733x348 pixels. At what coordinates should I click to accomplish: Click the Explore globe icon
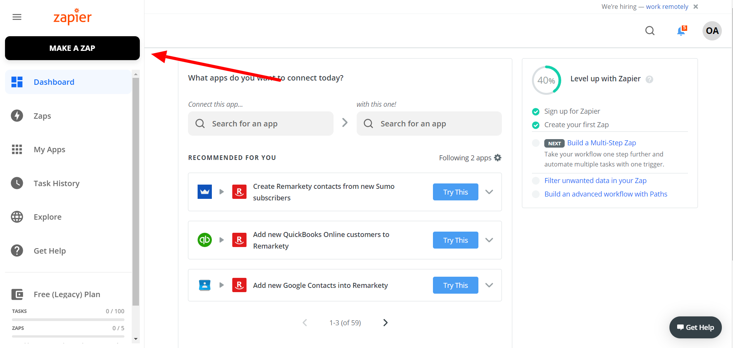pyautogui.click(x=17, y=217)
